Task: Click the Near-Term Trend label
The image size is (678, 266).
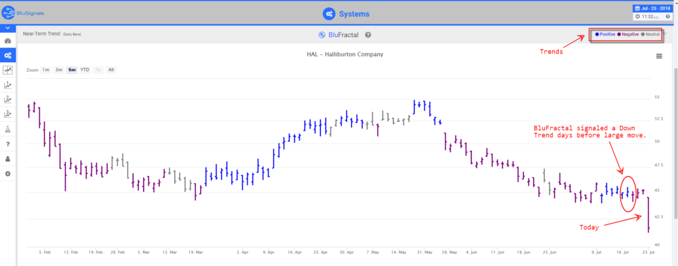Action: pyautogui.click(x=42, y=34)
